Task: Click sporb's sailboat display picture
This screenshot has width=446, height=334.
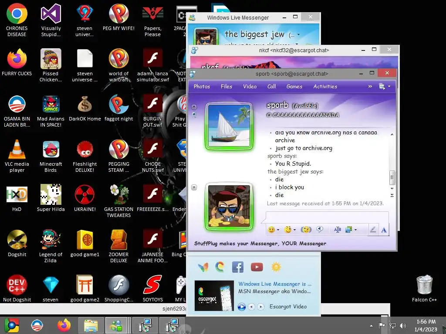Action: coord(229,126)
